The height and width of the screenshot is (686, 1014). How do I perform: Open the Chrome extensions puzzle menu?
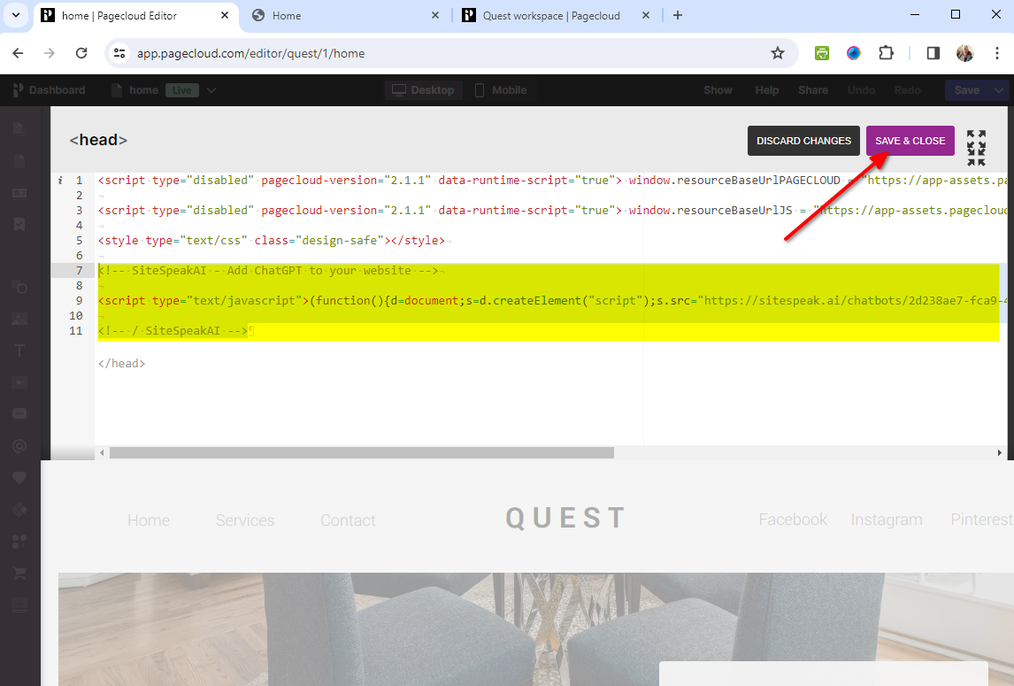point(886,53)
